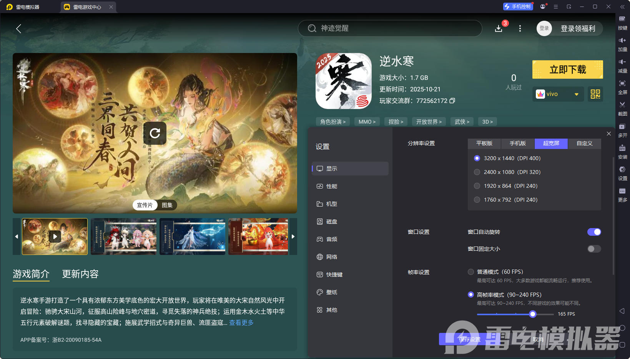
Task: Open 更多 tools in right sidebar
Action: [622, 195]
